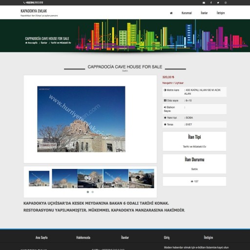
Task: Open the İlanlar menu in header
Action: pos(204,13)
